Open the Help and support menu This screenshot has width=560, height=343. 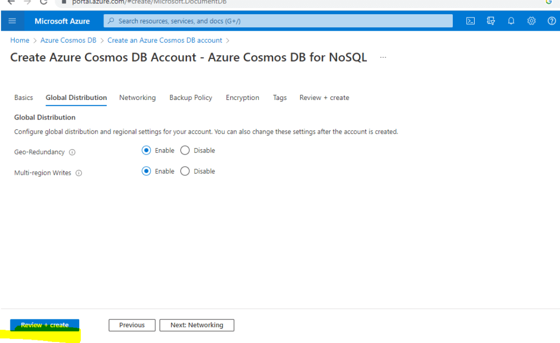[551, 21]
